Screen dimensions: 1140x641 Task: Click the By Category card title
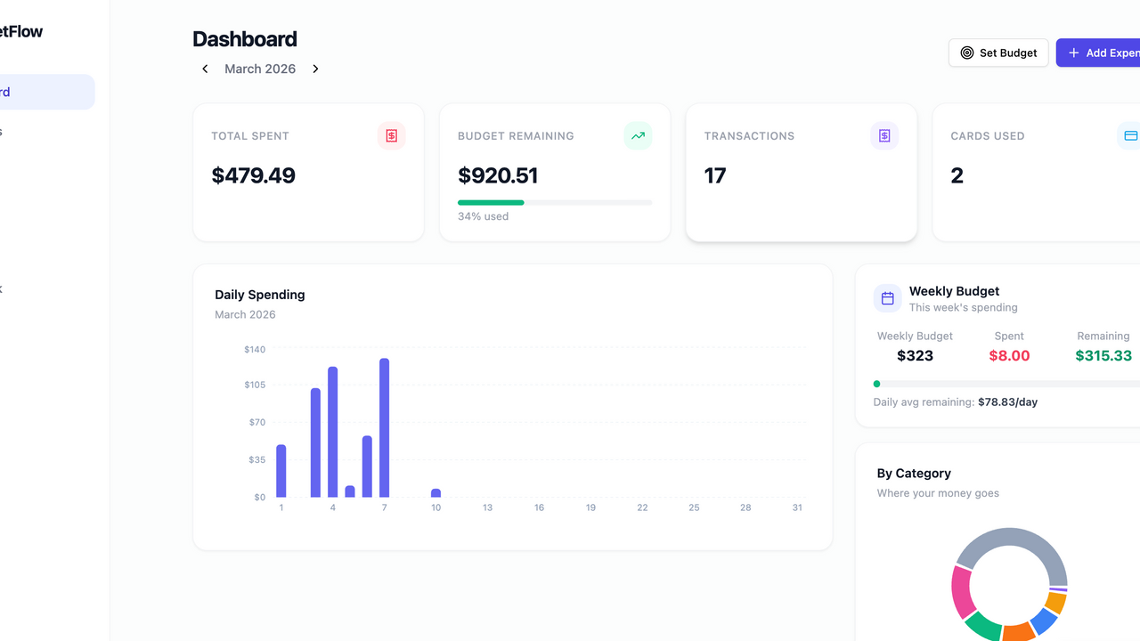pos(914,474)
